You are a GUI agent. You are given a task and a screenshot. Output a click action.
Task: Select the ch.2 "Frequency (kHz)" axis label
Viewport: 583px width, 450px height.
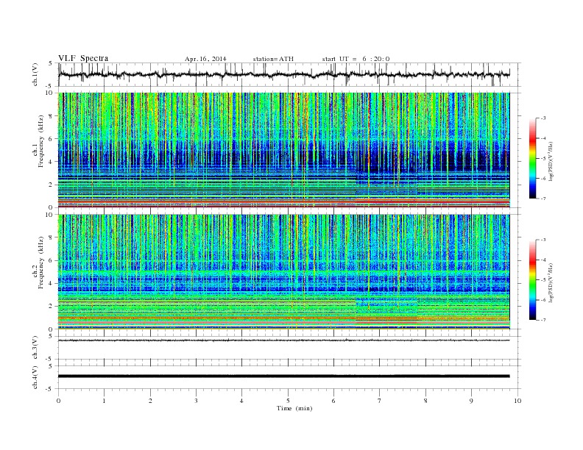tap(40, 262)
